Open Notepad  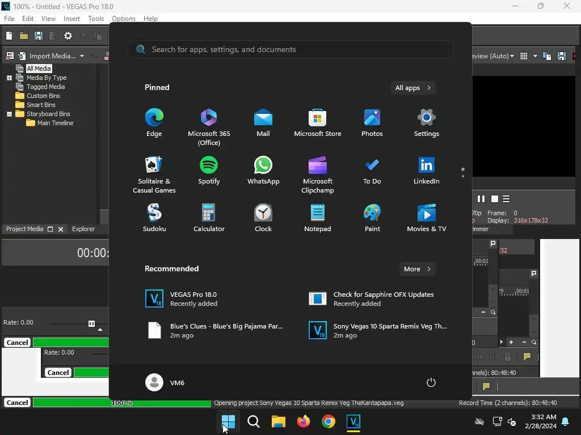click(318, 218)
